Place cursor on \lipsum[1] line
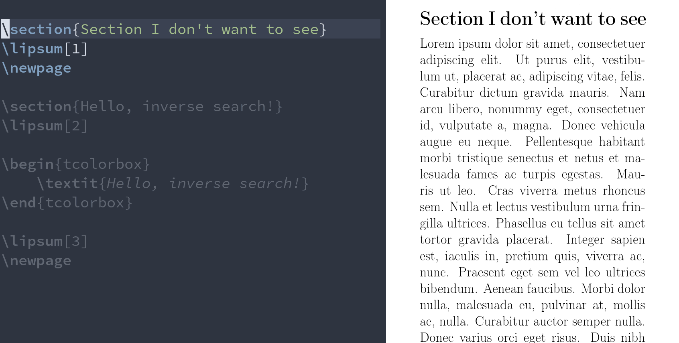The height and width of the screenshot is (343, 679). point(45,49)
